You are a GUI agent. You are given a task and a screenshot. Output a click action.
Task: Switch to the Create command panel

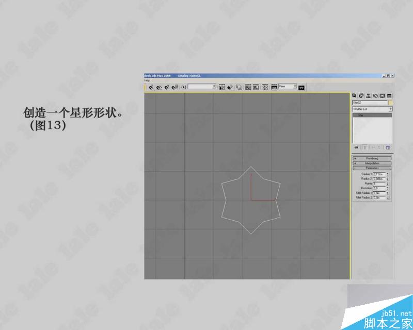tap(354, 96)
